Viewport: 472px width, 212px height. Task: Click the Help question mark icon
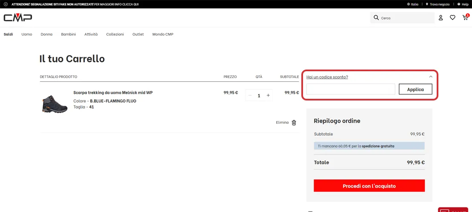(459, 4)
